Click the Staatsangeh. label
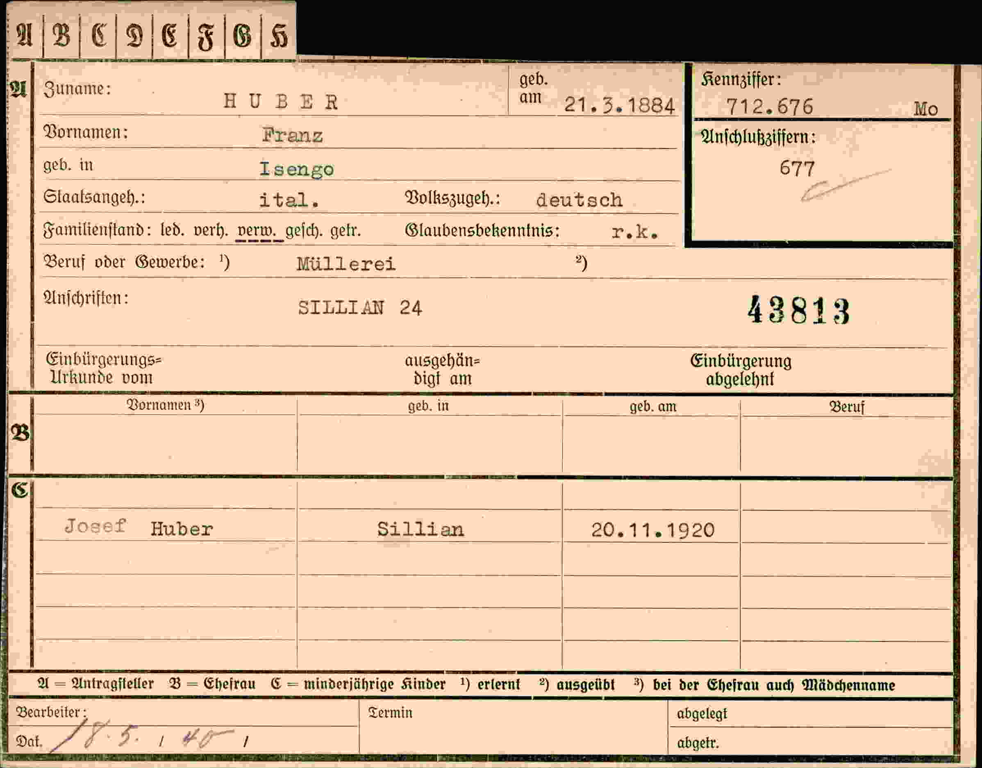This screenshot has width=982, height=768. pyautogui.click(x=94, y=198)
